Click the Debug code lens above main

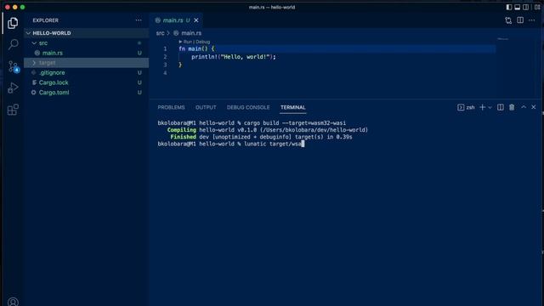[203, 42]
